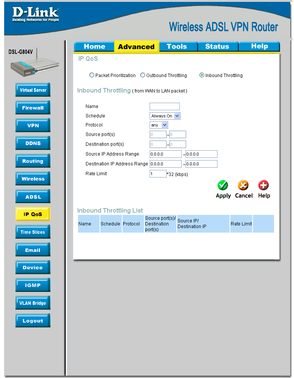Click the Source IP/ Destination IP header
The height and width of the screenshot is (378, 294).
[x=203, y=224]
